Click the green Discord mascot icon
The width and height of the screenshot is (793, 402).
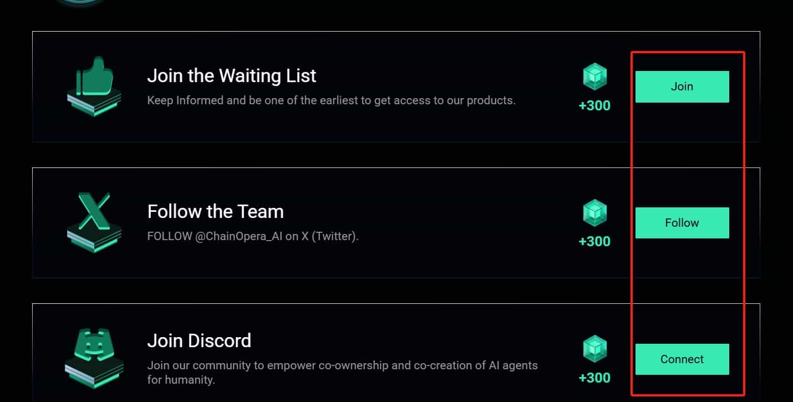coord(94,359)
